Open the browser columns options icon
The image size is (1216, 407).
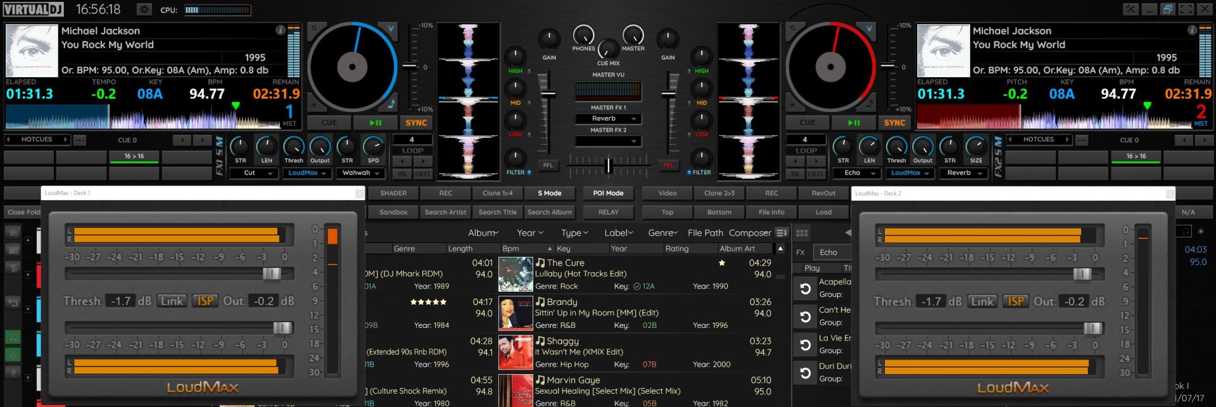[782, 233]
